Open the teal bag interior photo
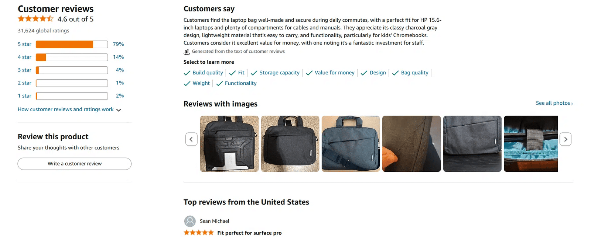Viewport: 591px width, 237px height. pos(530,144)
